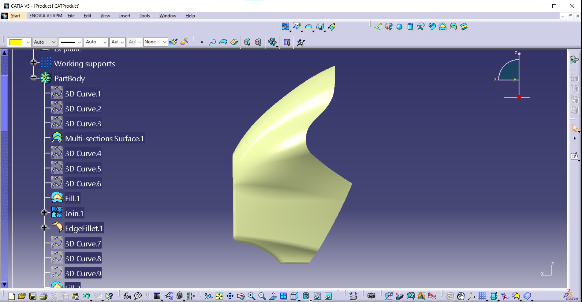Select Multi-sections Surface.1 in tree
Image resolution: width=582 pixels, height=302 pixels.
[x=104, y=139]
